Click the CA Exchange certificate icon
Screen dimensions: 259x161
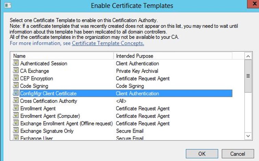(x=16, y=71)
